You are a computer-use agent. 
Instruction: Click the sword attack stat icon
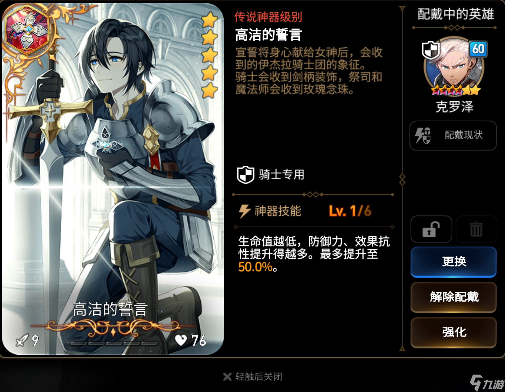[21, 341]
